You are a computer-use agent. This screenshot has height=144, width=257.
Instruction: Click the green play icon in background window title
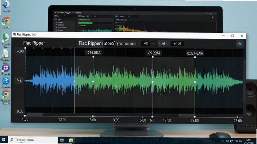[x=58, y=12]
